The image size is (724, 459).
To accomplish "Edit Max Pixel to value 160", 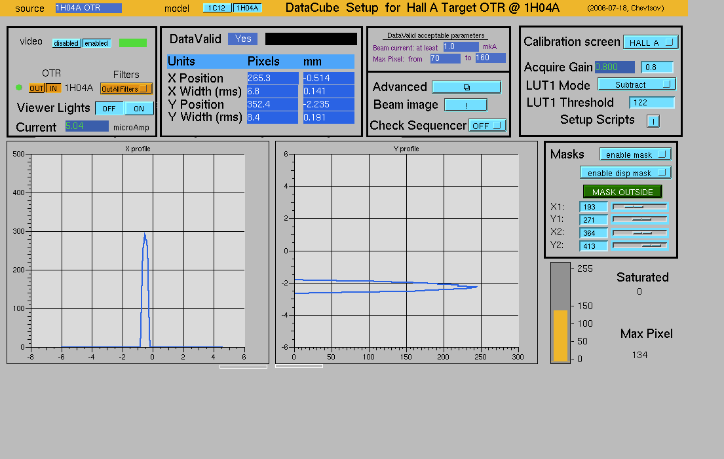I will pyautogui.click(x=490, y=58).
